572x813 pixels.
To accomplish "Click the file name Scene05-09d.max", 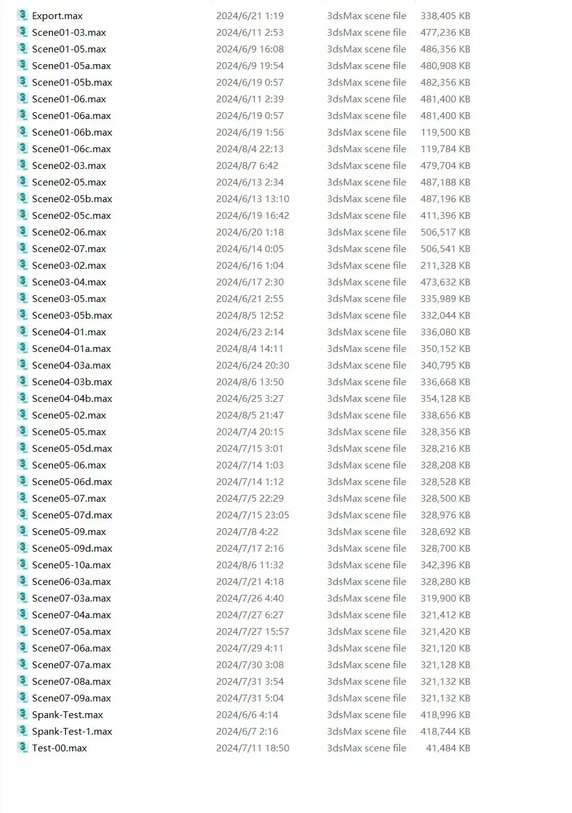I will click(72, 549).
